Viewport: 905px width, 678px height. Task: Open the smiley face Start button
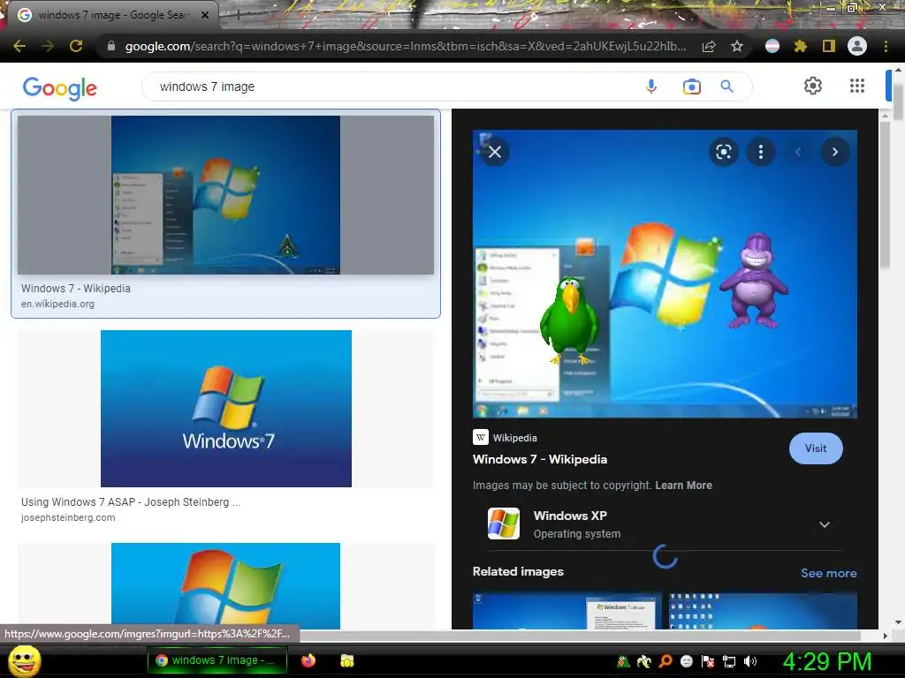(24, 660)
